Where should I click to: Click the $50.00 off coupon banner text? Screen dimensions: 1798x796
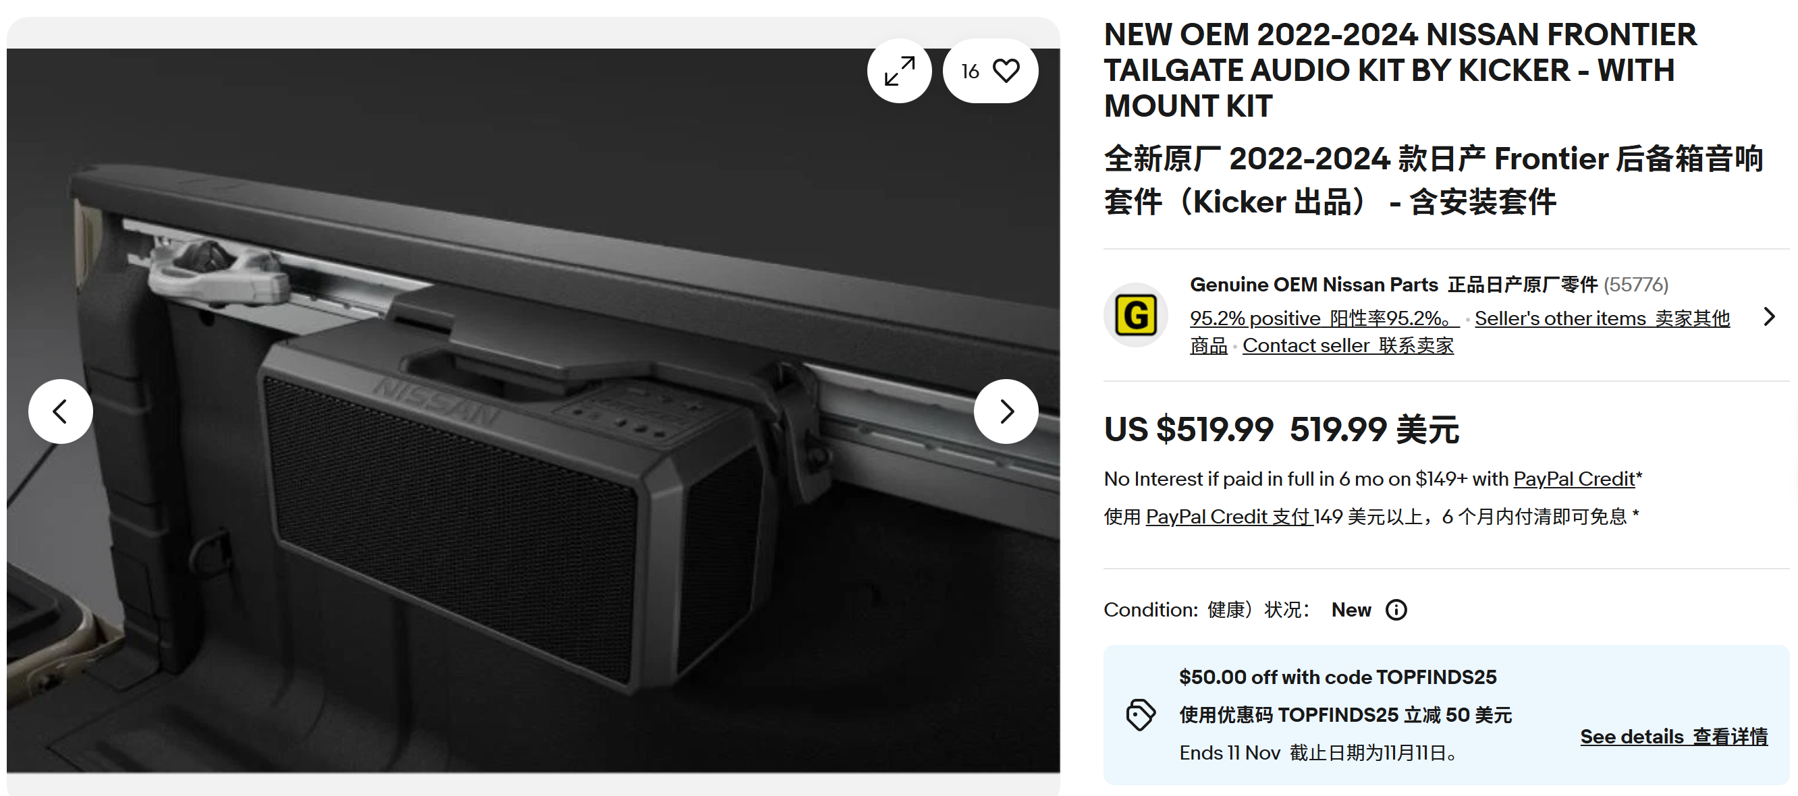1337,677
